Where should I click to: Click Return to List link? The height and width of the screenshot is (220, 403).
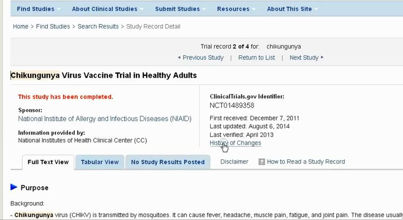[256, 57]
